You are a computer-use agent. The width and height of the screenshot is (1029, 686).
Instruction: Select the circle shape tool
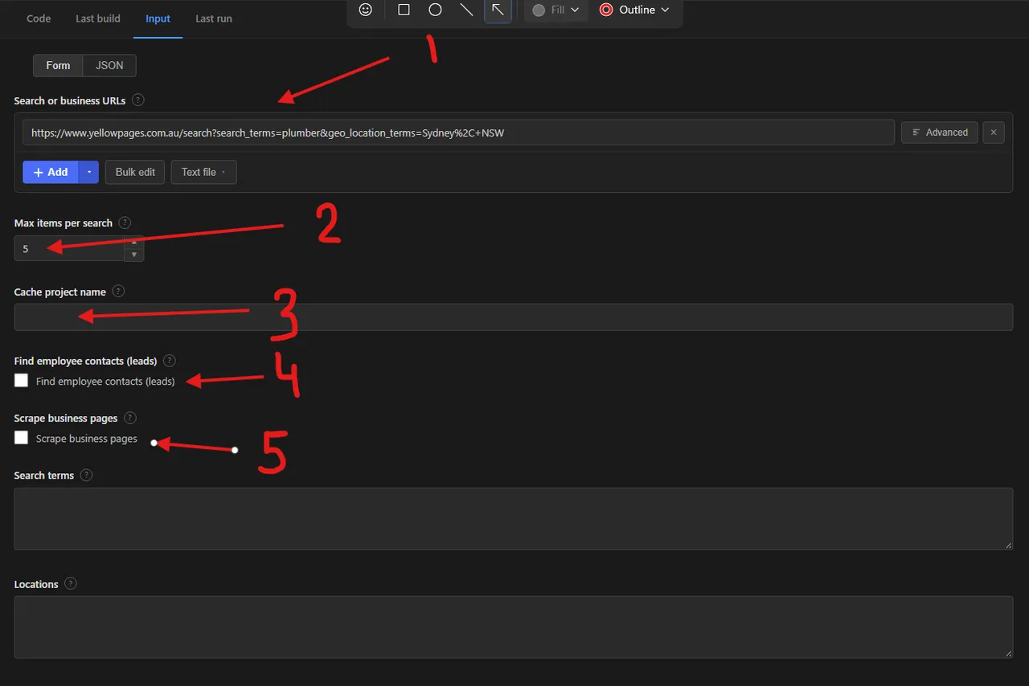tap(435, 10)
